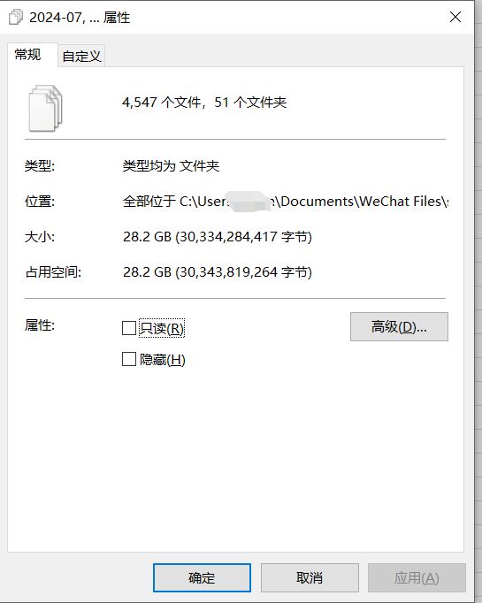The height and width of the screenshot is (603, 482).
Task: Open advanced attributes via 高级(D)... button
Action: pos(399,326)
